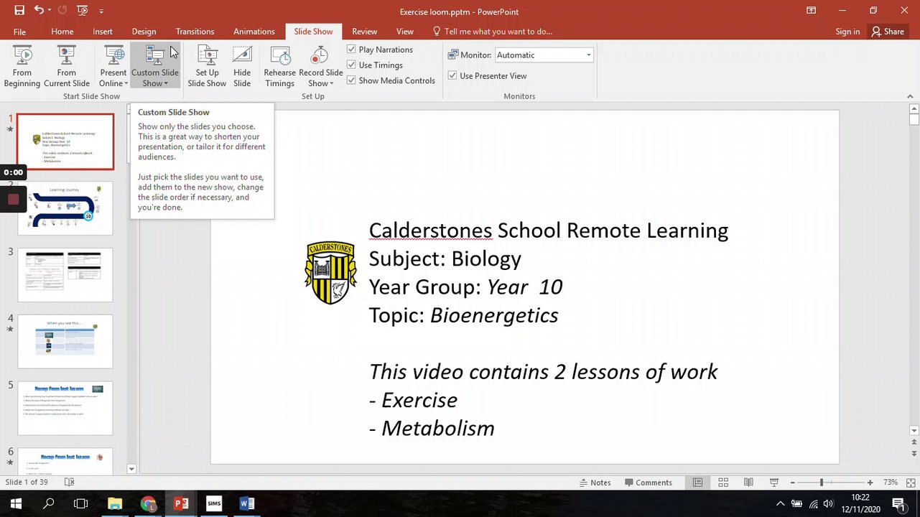Image resolution: width=920 pixels, height=517 pixels.
Task: Select slide 2 thumbnail, Learning Journey
Action: pos(65,208)
